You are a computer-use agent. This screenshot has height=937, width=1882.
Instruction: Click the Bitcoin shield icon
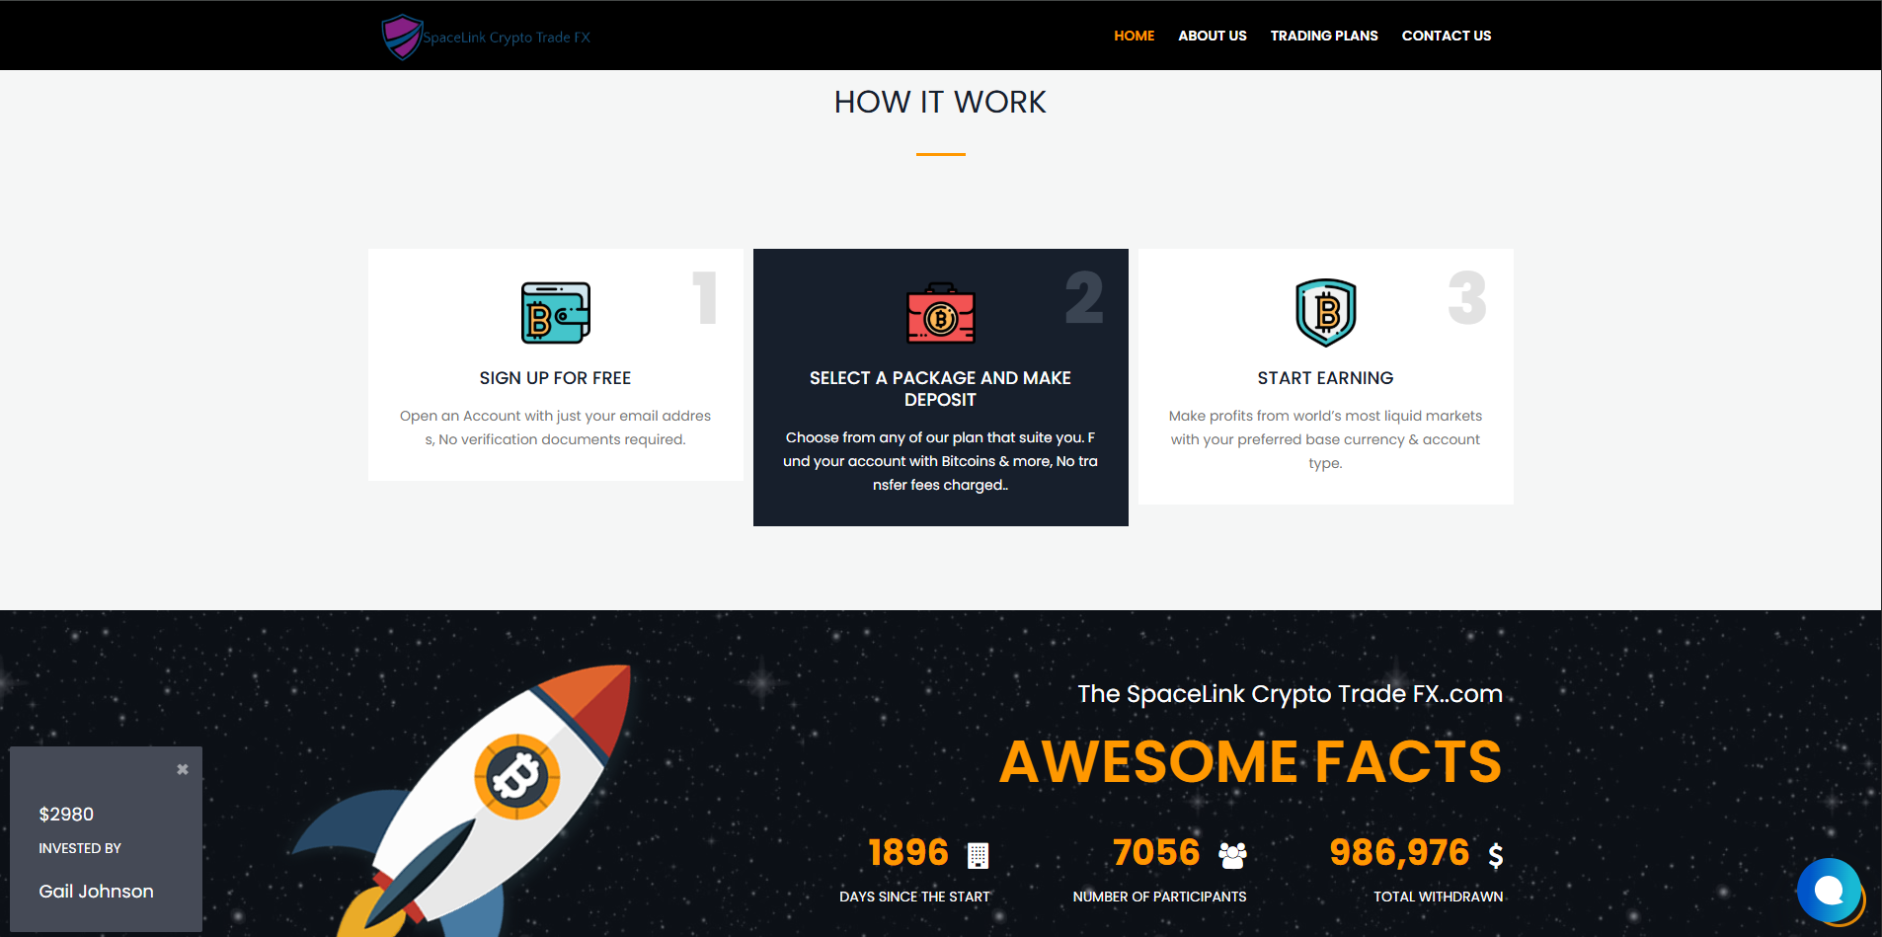(x=1325, y=312)
